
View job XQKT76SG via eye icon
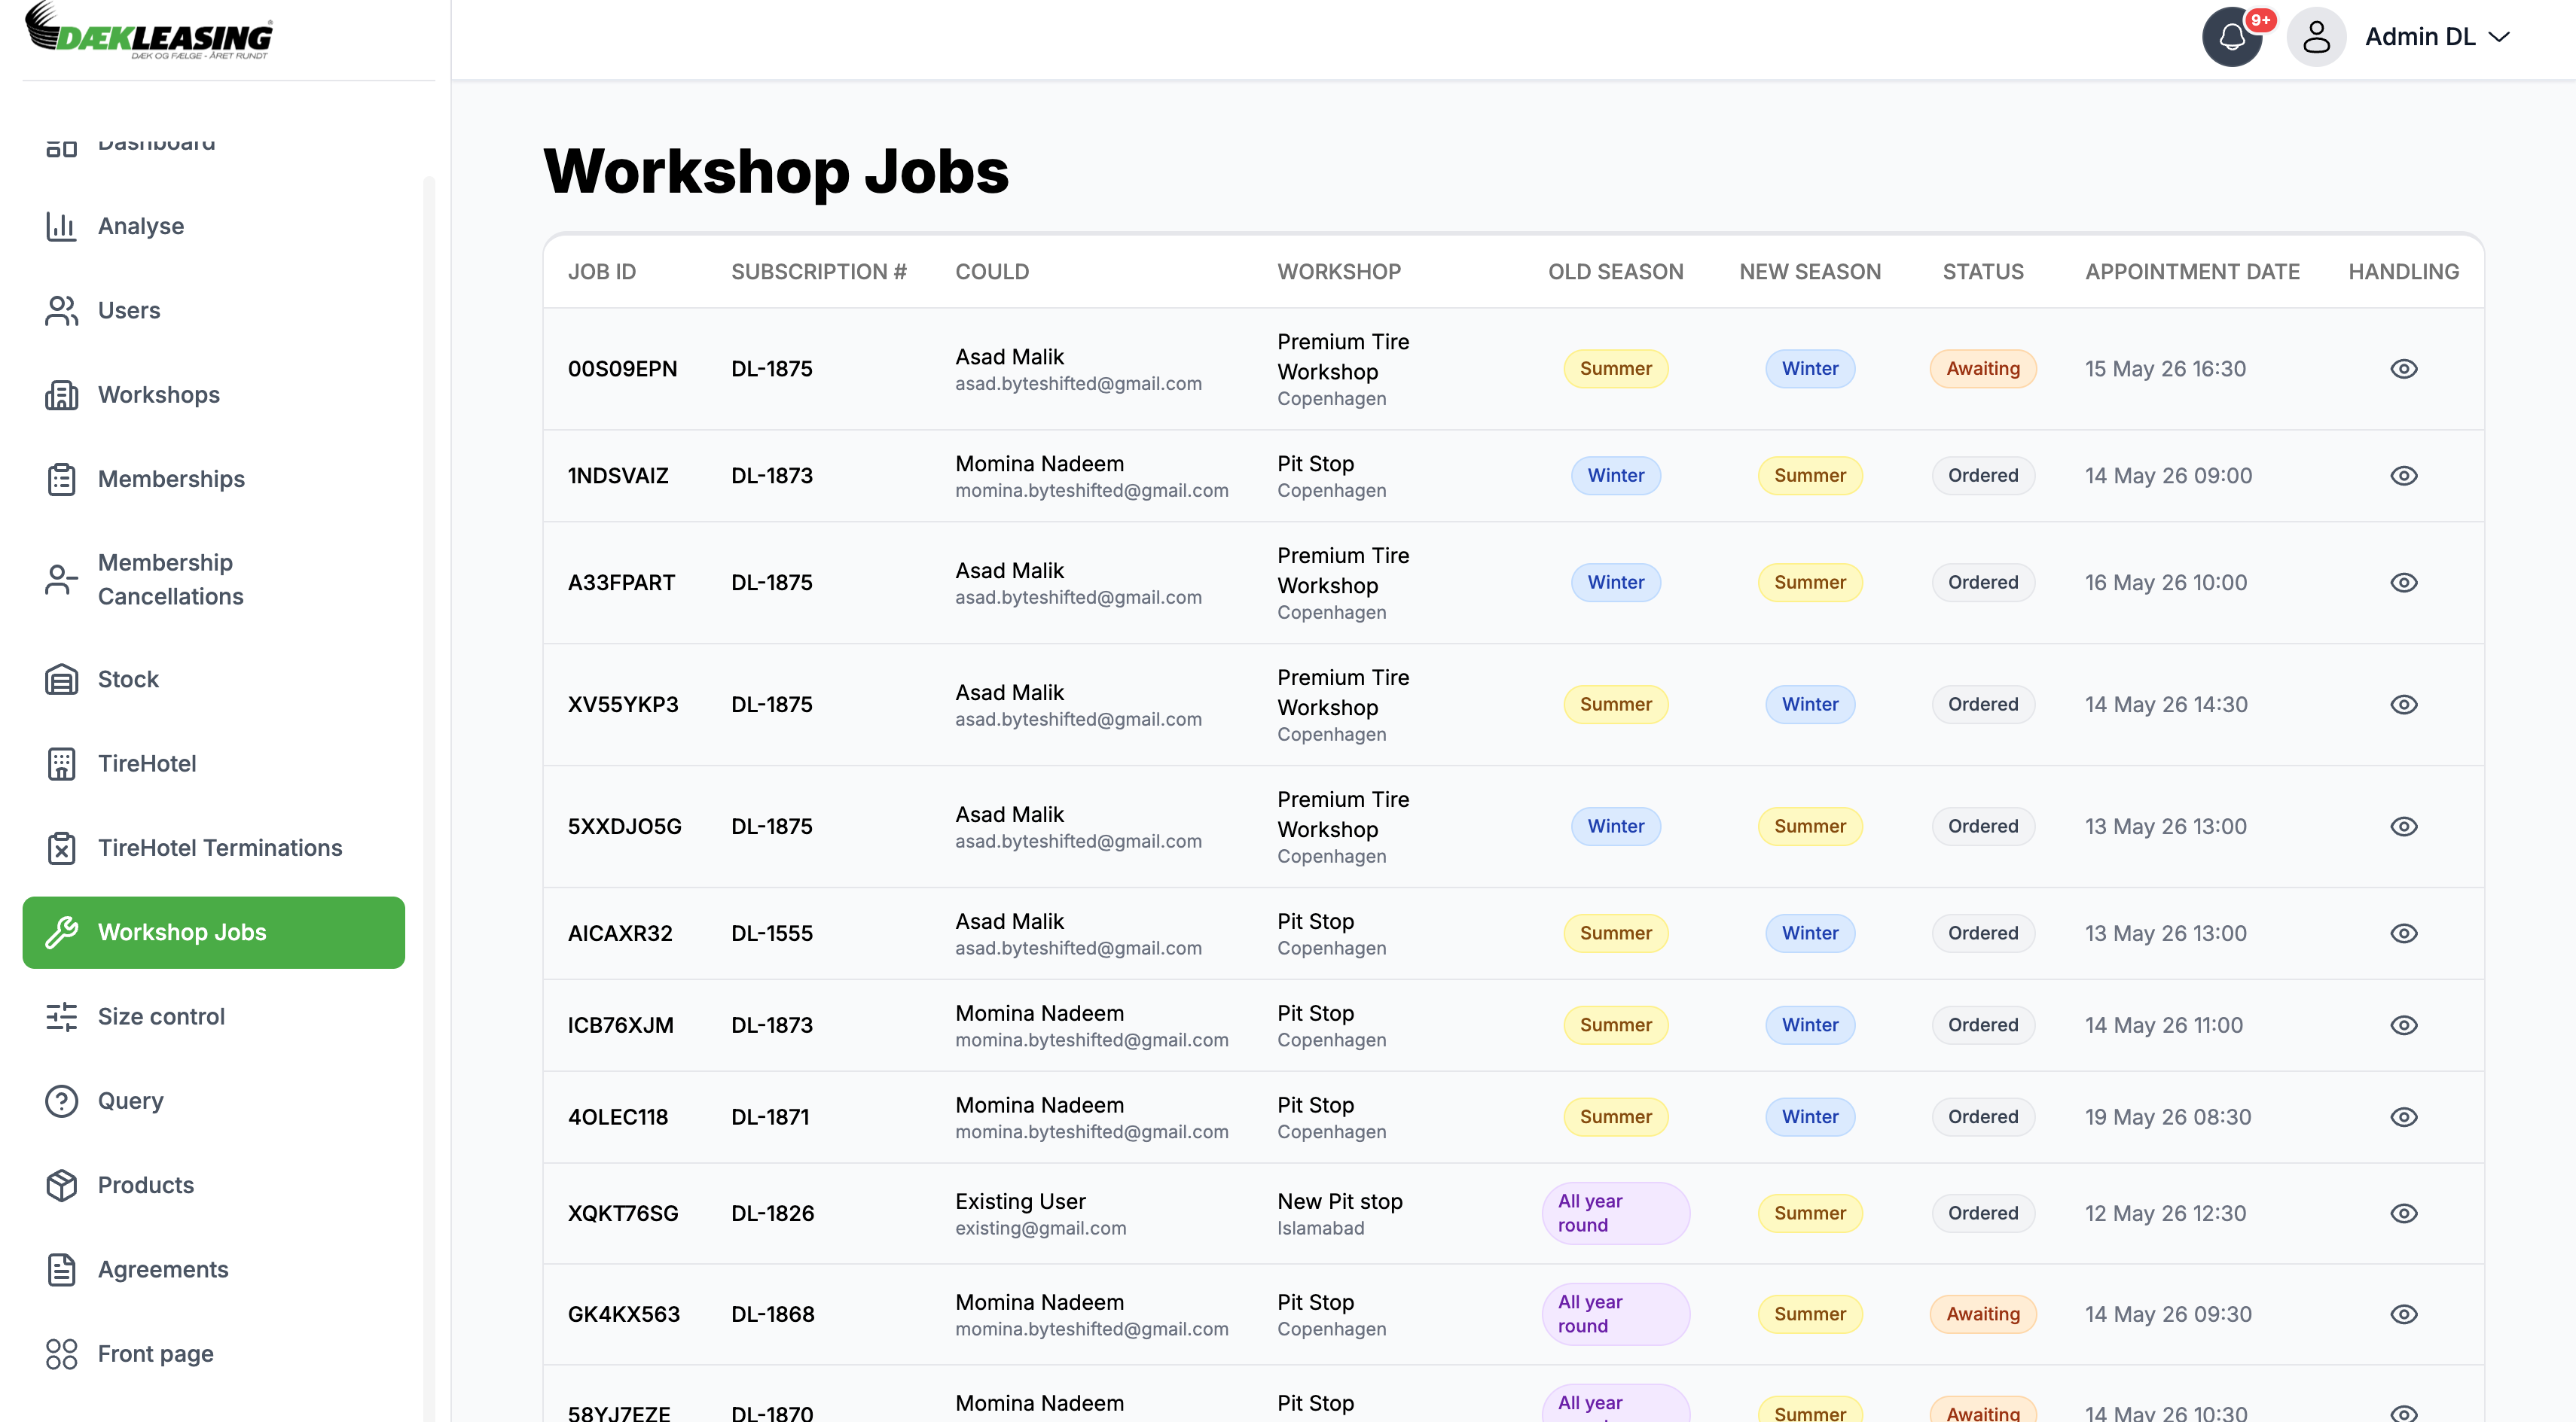[x=2403, y=1213]
